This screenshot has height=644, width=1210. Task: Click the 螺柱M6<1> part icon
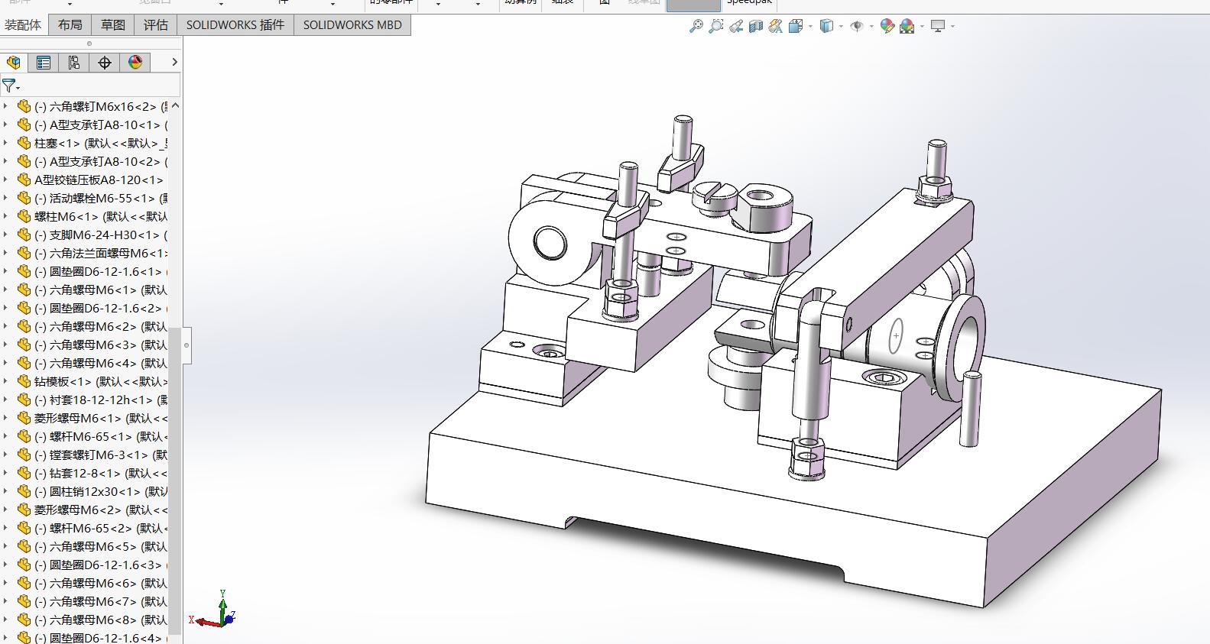tap(24, 217)
